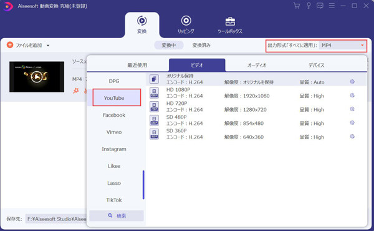The width and height of the screenshot is (374, 231).
Task: Select the デバイス tab
Action: [317, 65]
